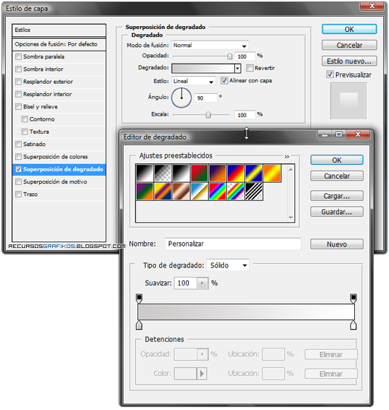Pick the rainbow spectrum gradient preset
The width and height of the screenshot is (389, 410).
pos(218,192)
